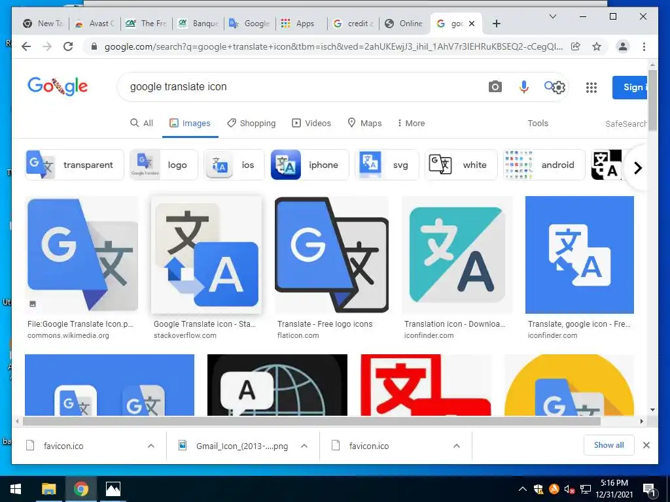The height and width of the screenshot is (502, 670).
Task: Switch to Avast browser tab
Action: (95, 24)
